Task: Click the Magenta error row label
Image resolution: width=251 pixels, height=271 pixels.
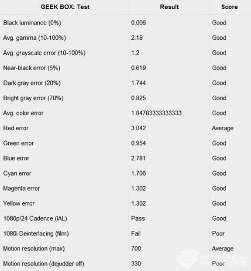Action: [21, 188]
